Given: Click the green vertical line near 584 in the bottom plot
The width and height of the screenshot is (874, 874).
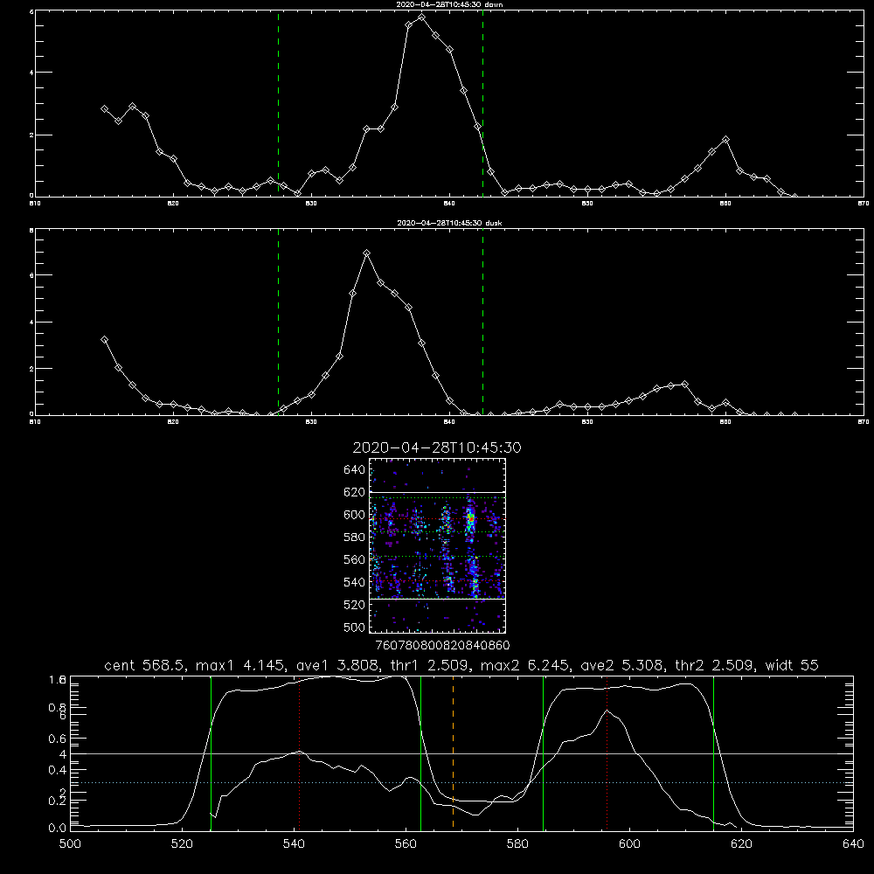Looking at the screenshot, I should tap(543, 753).
